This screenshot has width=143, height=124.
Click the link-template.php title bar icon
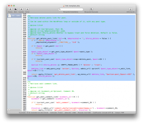(x=64, y=6)
